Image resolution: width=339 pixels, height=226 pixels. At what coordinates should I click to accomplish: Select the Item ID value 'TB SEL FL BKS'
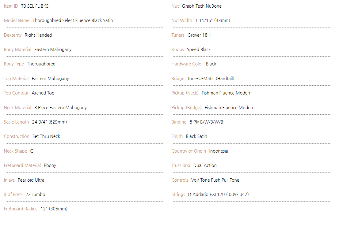pyautogui.click(x=35, y=6)
